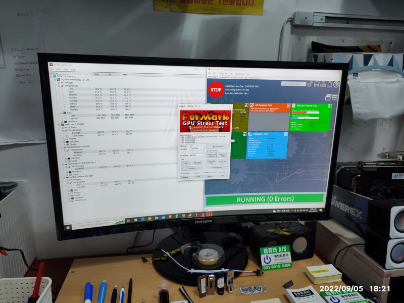Launch GPU-Z from FurMark tools

click(186, 163)
